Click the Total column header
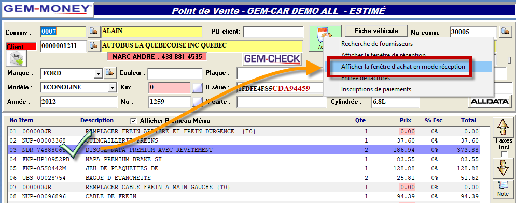Image resolution: width=516 pixels, height=203 pixels. coord(469,121)
